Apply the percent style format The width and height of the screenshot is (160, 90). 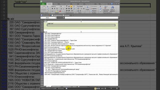point(81,9)
